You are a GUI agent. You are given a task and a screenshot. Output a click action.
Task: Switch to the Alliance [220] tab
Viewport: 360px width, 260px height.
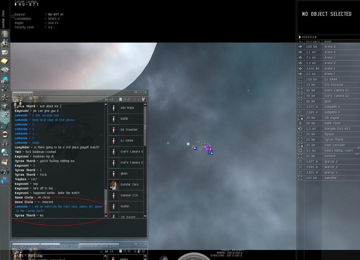26,247
